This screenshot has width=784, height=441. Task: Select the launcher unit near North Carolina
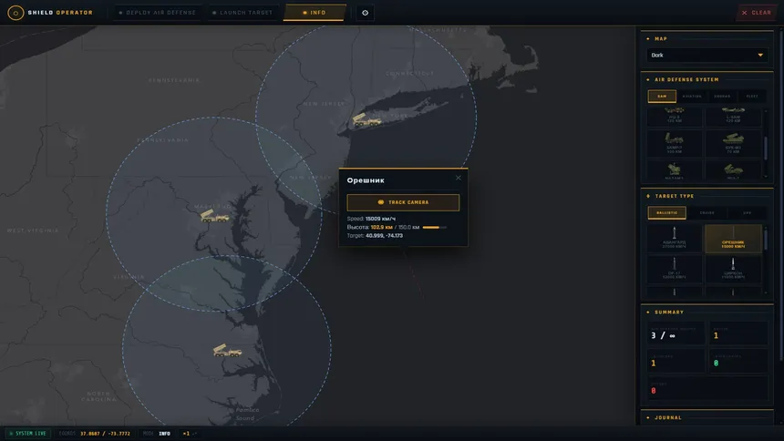tap(227, 350)
